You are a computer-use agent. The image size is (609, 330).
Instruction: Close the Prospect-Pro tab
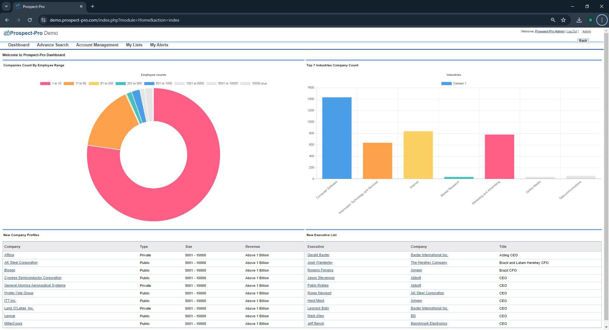(81, 6)
